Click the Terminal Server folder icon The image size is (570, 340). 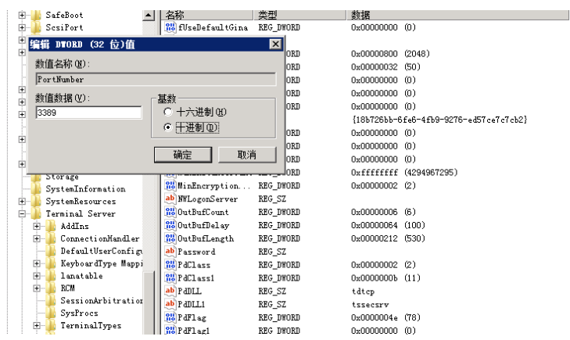(x=36, y=213)
